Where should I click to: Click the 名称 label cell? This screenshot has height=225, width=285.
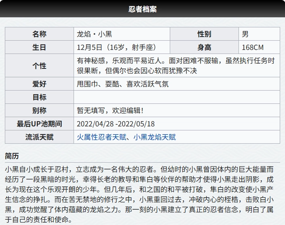point(40,34)
